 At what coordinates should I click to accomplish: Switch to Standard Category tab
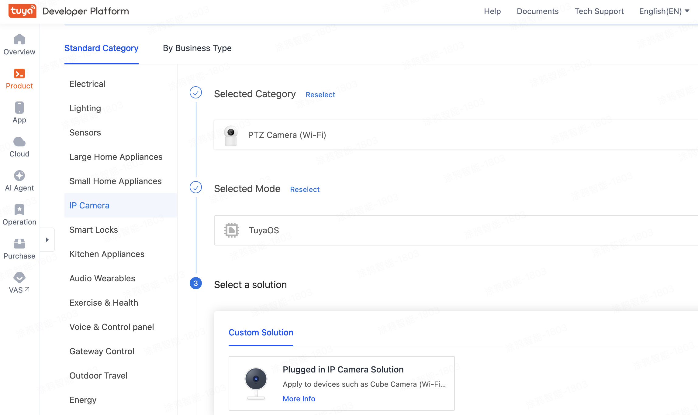tap(102, 48)
